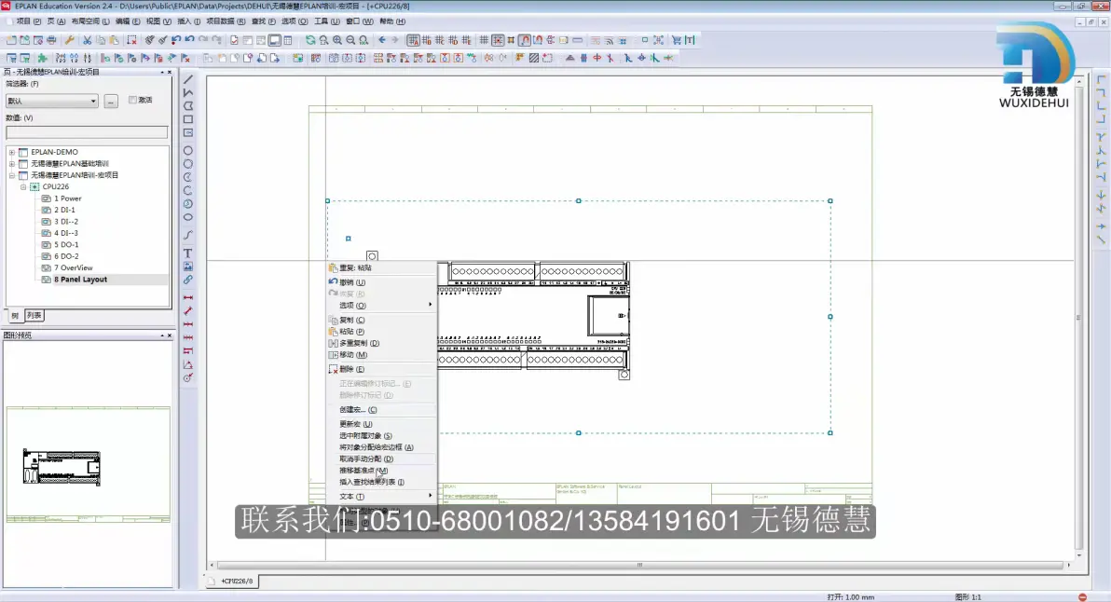Choose 多重复制 from the context menu

point(381,343)
